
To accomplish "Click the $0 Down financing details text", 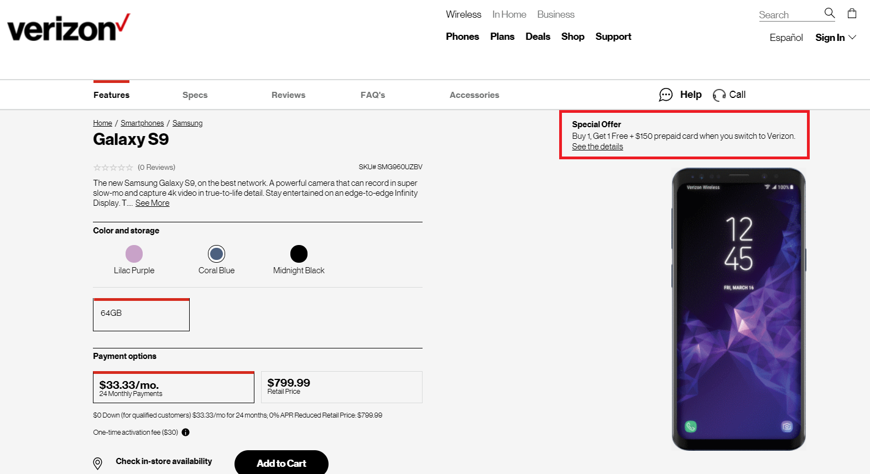I will [237, 415].
